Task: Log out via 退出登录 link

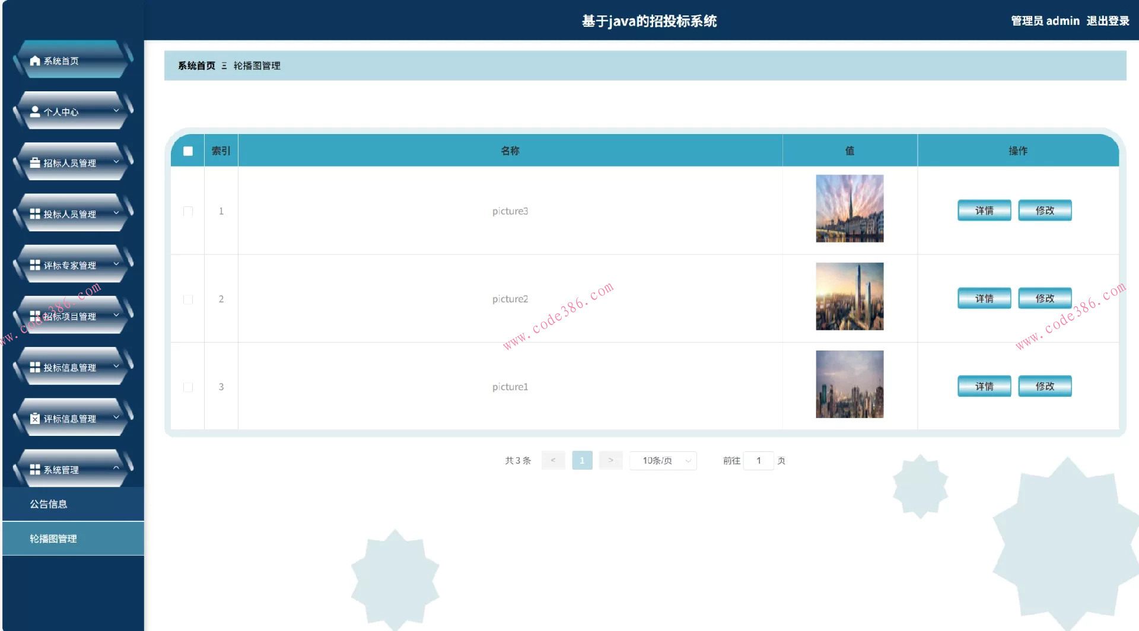Action: pos(1108,21)
